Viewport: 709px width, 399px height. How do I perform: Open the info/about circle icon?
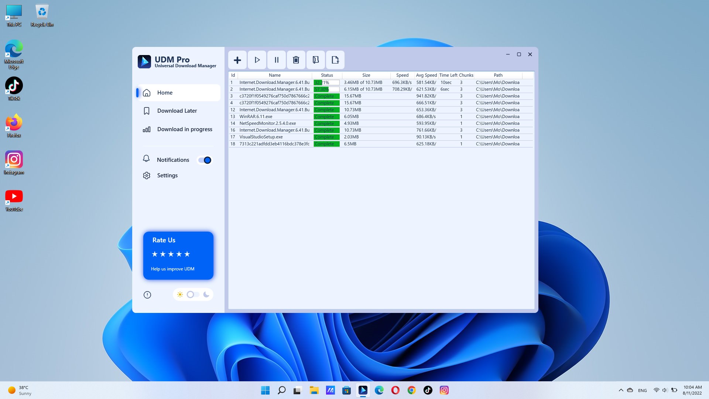click(147, 295)
